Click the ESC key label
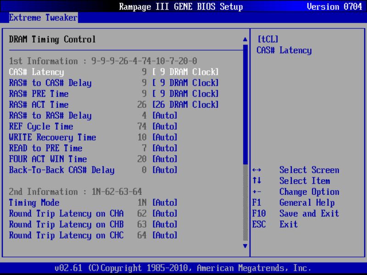The width and height of the screenshot is (367, 275). [x=259, y=225]
